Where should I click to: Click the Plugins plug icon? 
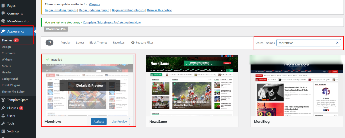point(3,108)
